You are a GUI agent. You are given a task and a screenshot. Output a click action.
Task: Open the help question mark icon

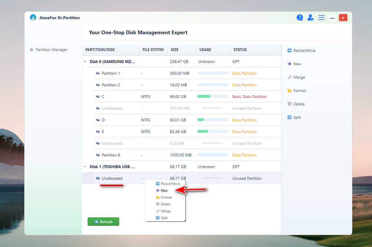(300, 17)
